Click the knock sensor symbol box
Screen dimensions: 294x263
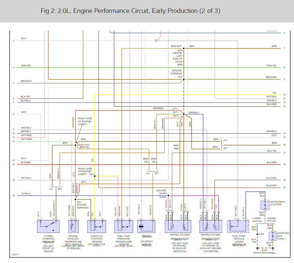pyautogui.click(x=146, y=226)
